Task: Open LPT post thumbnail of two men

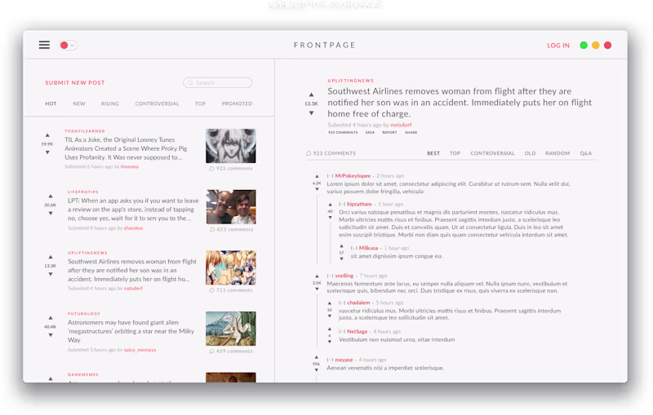Action: point(231,206)
